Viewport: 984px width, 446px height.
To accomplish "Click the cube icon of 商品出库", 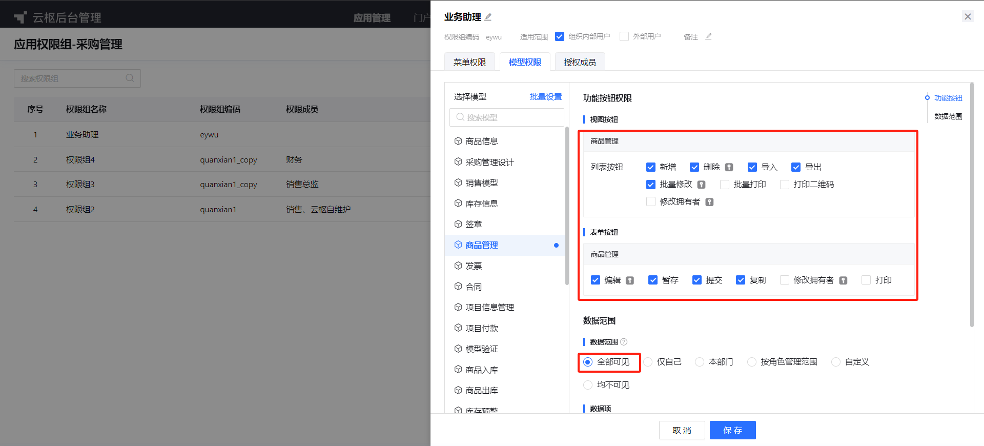I will [x=458, y=390].
